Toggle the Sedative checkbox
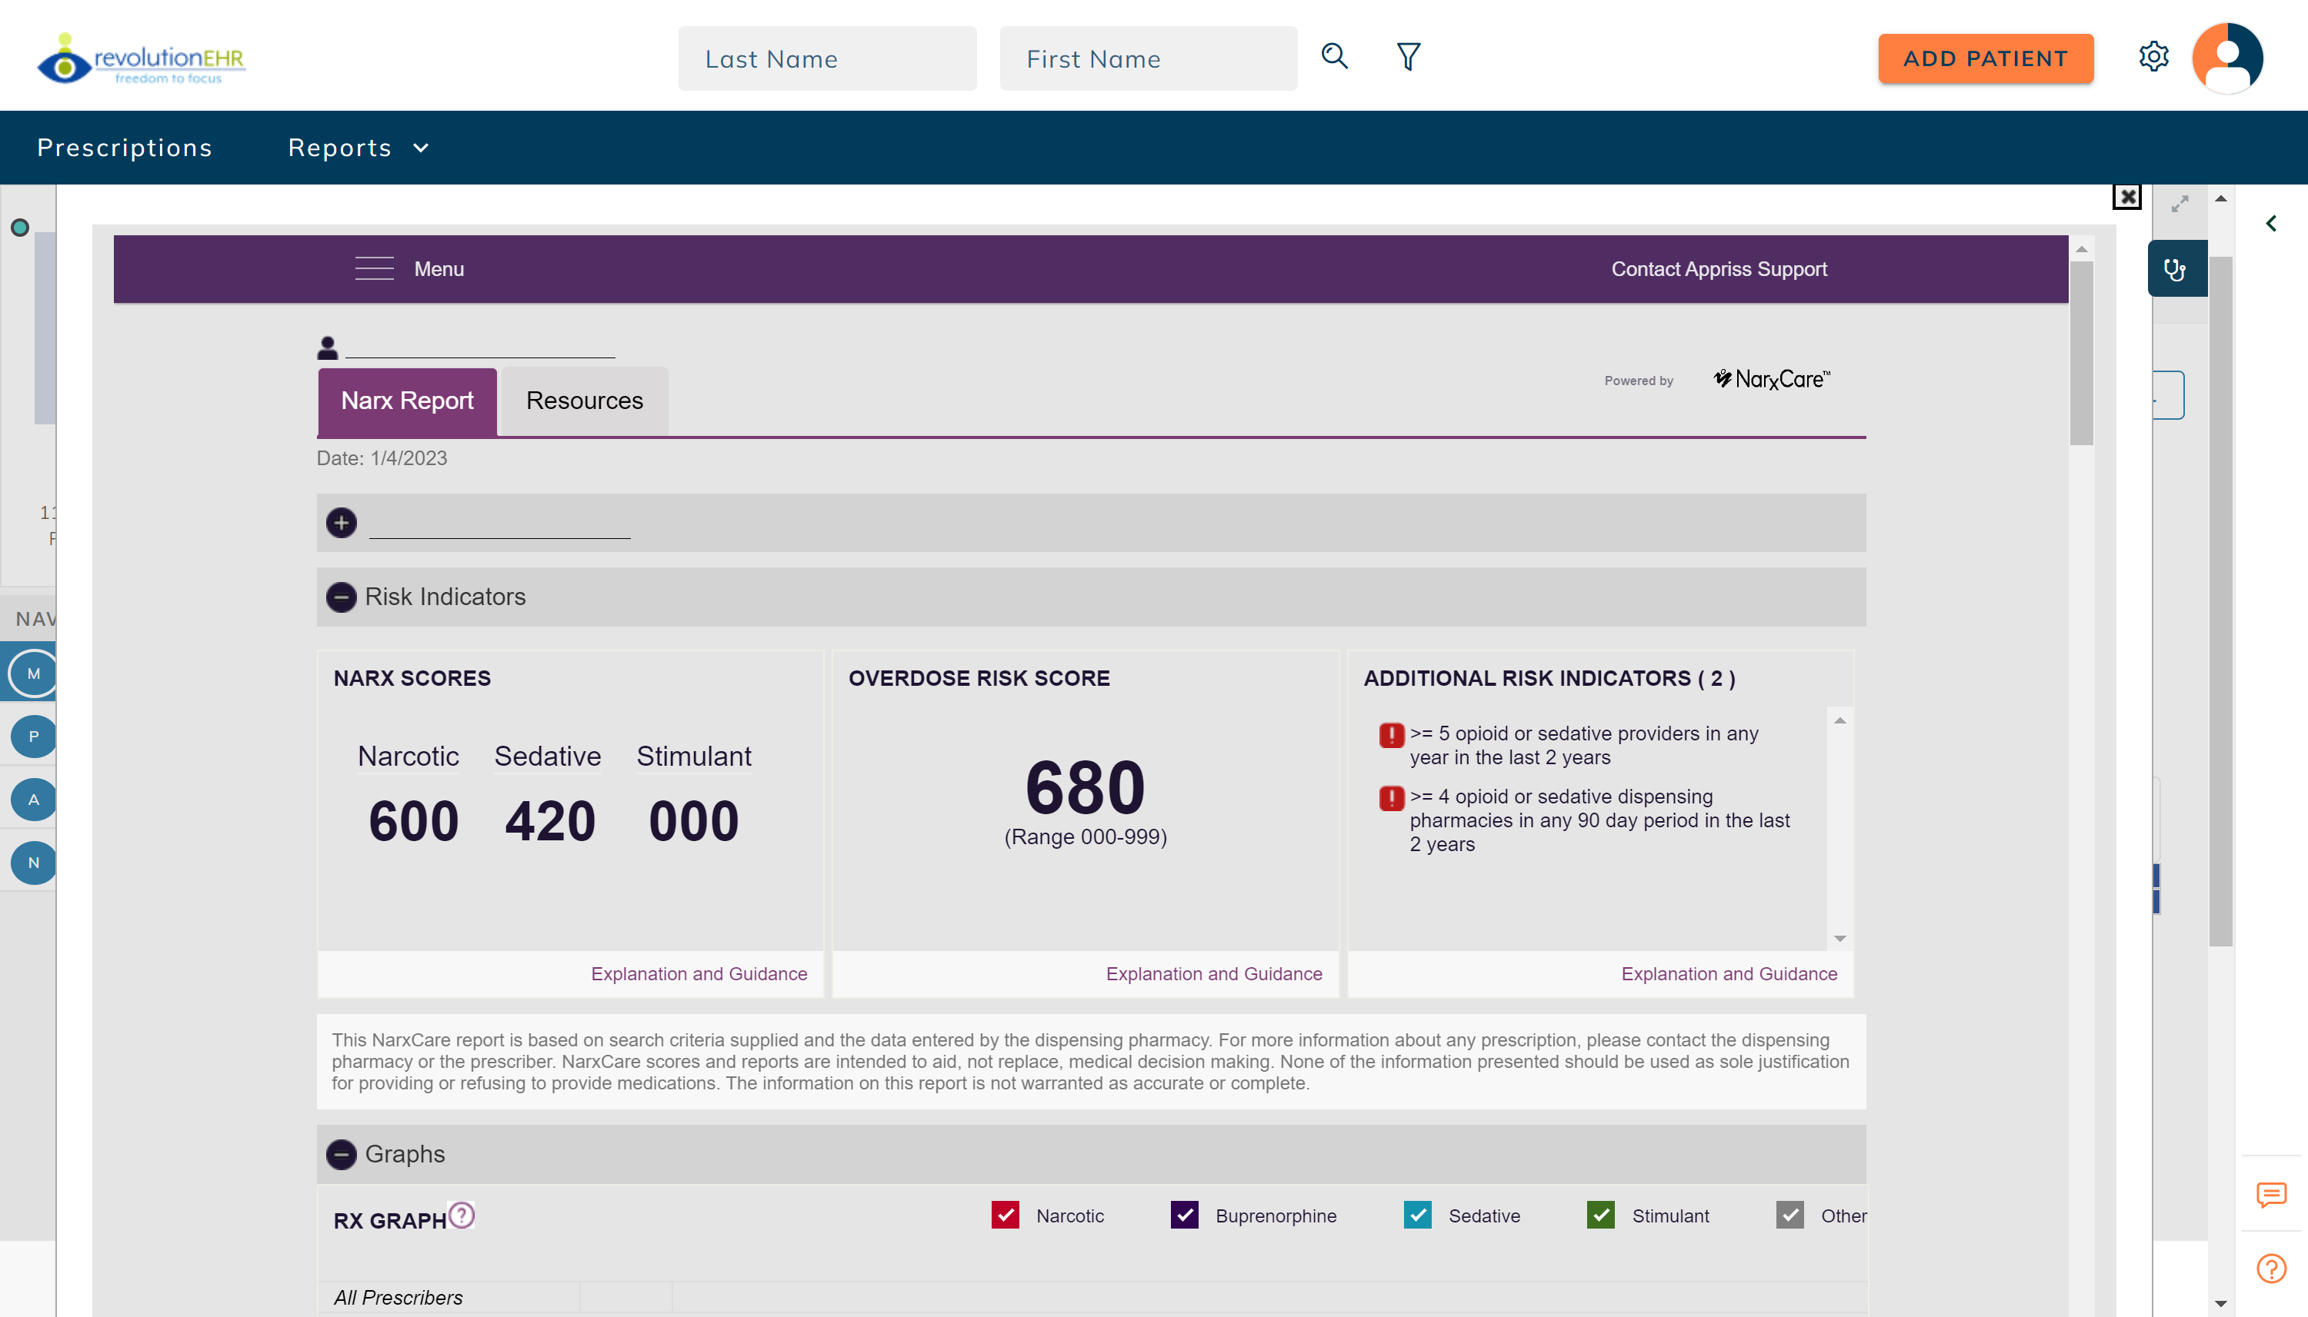This screenshot has height=1317, width=2308. [1417, 1215]
